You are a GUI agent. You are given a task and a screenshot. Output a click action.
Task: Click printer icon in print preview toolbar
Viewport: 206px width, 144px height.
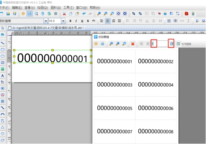point(103,44)
